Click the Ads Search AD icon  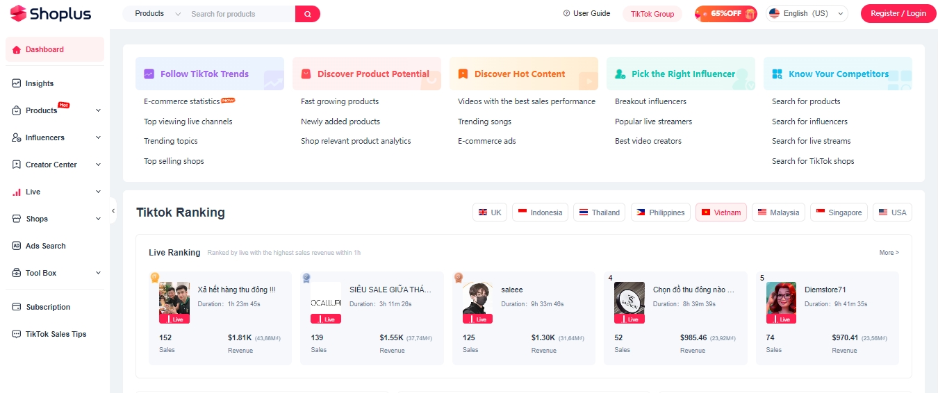click(x=17, y=246)
